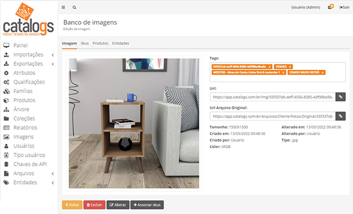Copy link icon next to Url Arquivo Original
The height and width of the screenshot is (214, 353).
[x=340, y=116]
